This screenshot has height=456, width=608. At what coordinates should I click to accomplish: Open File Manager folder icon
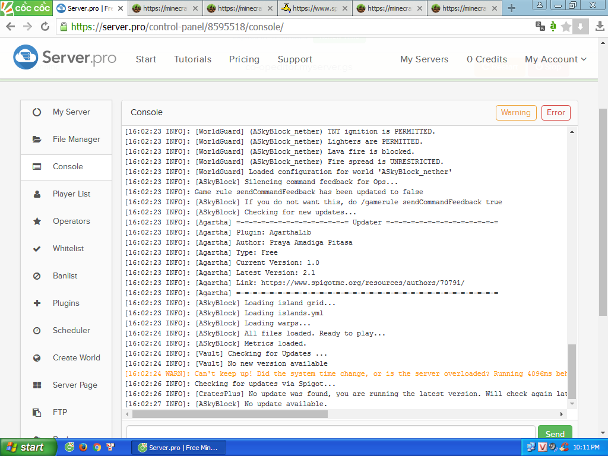[37, 139]
